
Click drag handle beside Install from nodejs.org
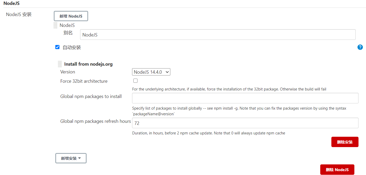coord(60,64)
